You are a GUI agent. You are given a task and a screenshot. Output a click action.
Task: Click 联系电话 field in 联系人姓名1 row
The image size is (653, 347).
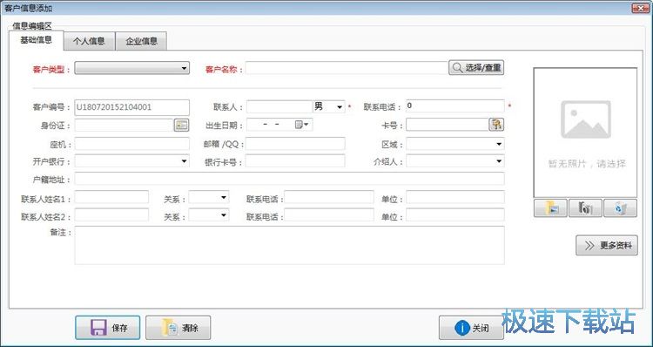pyautogui.click(x=329, y=197)
